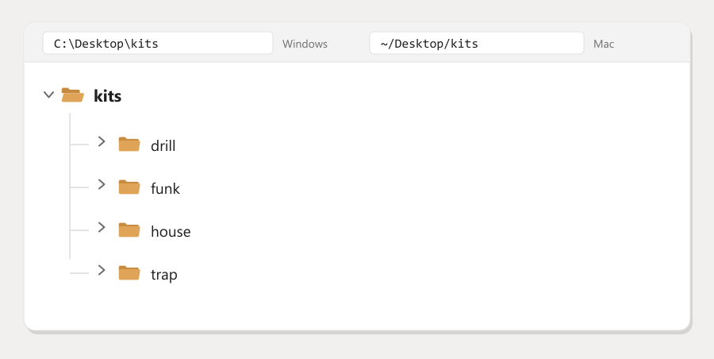Expand the house folder chevron
The width and height of the screenshot is (714, 359).
(102, 227)
